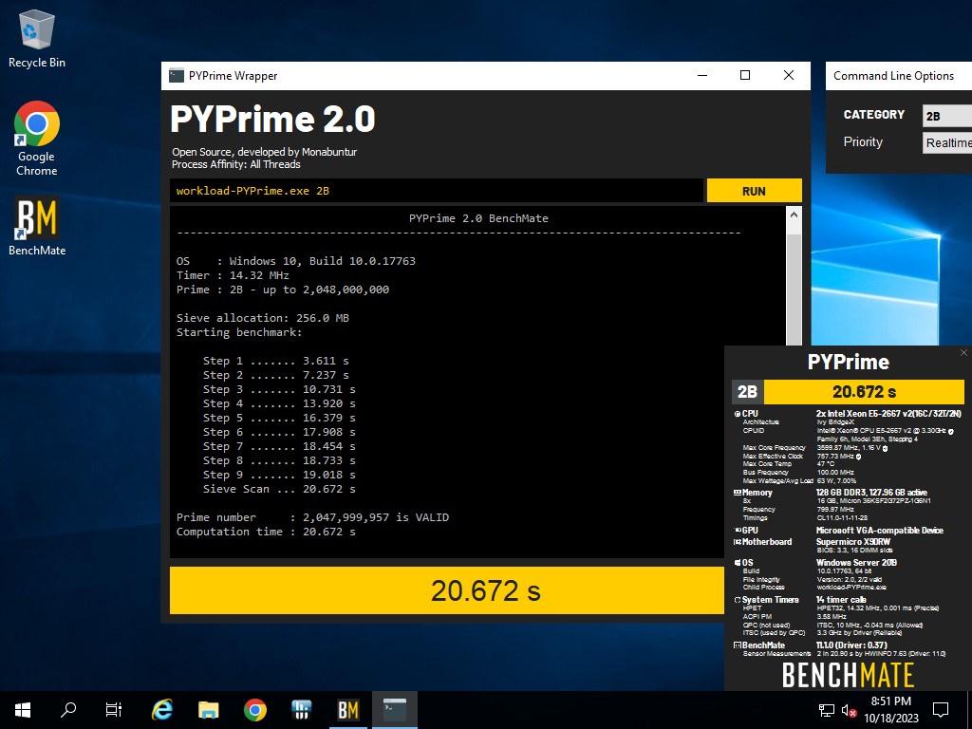Click the Prime number 2,047,999,957 is VALID line
The width and height of the screenshot is (972, 729).
pyautogui.click(x=312, y=517)
